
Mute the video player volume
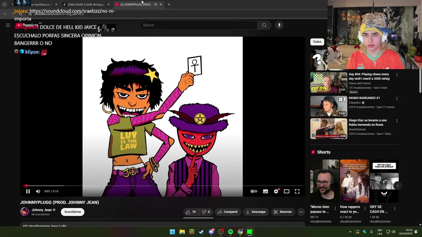point(38,191)
